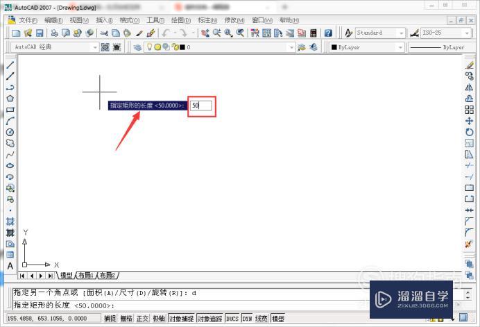Screen dimensions: 480x327
Task: Open the 绘图(D) menu
Action: [x=181, y=20]
